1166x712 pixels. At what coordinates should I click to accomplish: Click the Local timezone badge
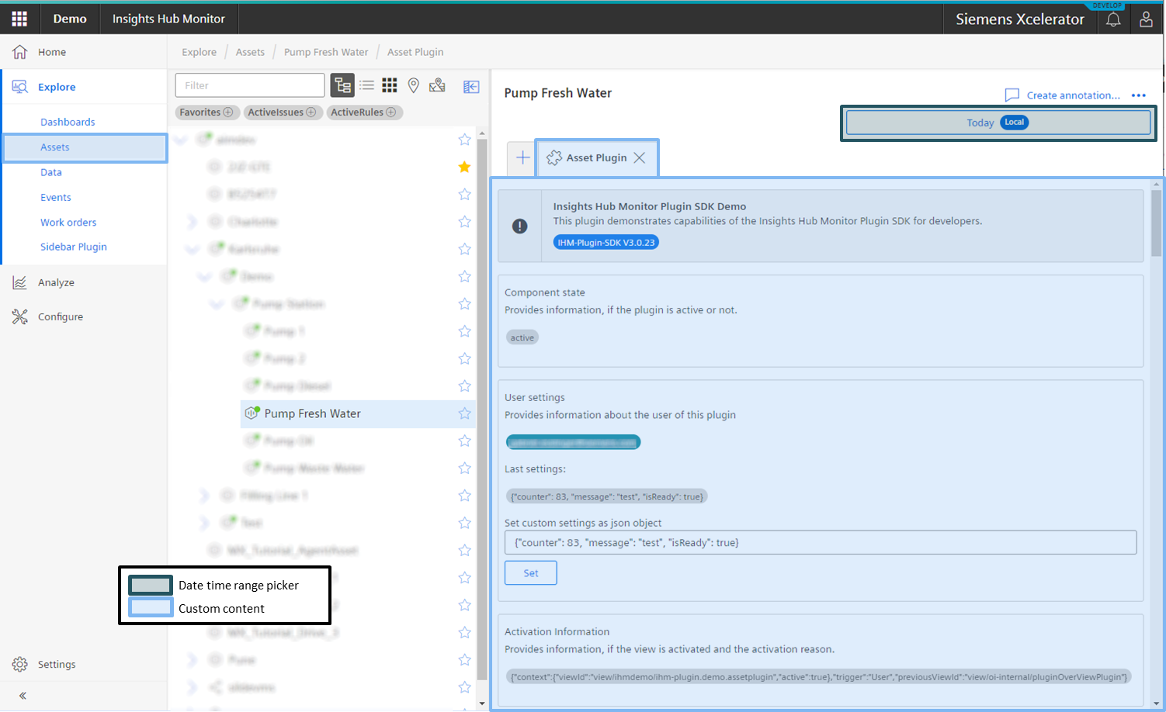tap(1015, 123)
